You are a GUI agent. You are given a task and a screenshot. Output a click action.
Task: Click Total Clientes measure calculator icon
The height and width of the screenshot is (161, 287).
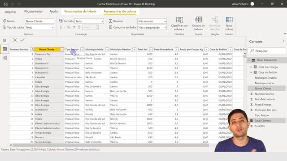tap(252, 121)
